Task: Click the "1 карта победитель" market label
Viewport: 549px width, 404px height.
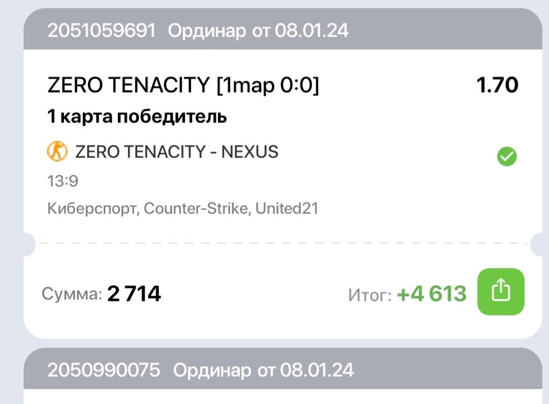Action: [x=137, y=117]
